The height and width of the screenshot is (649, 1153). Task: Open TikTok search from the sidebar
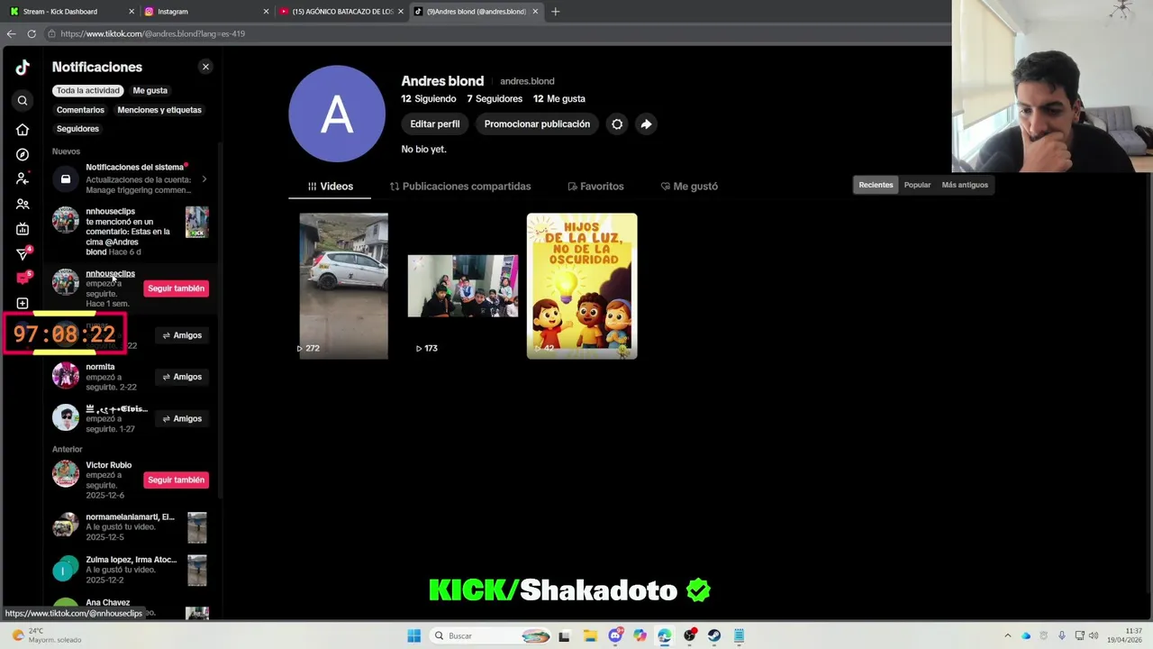click(x=23, y=100)
